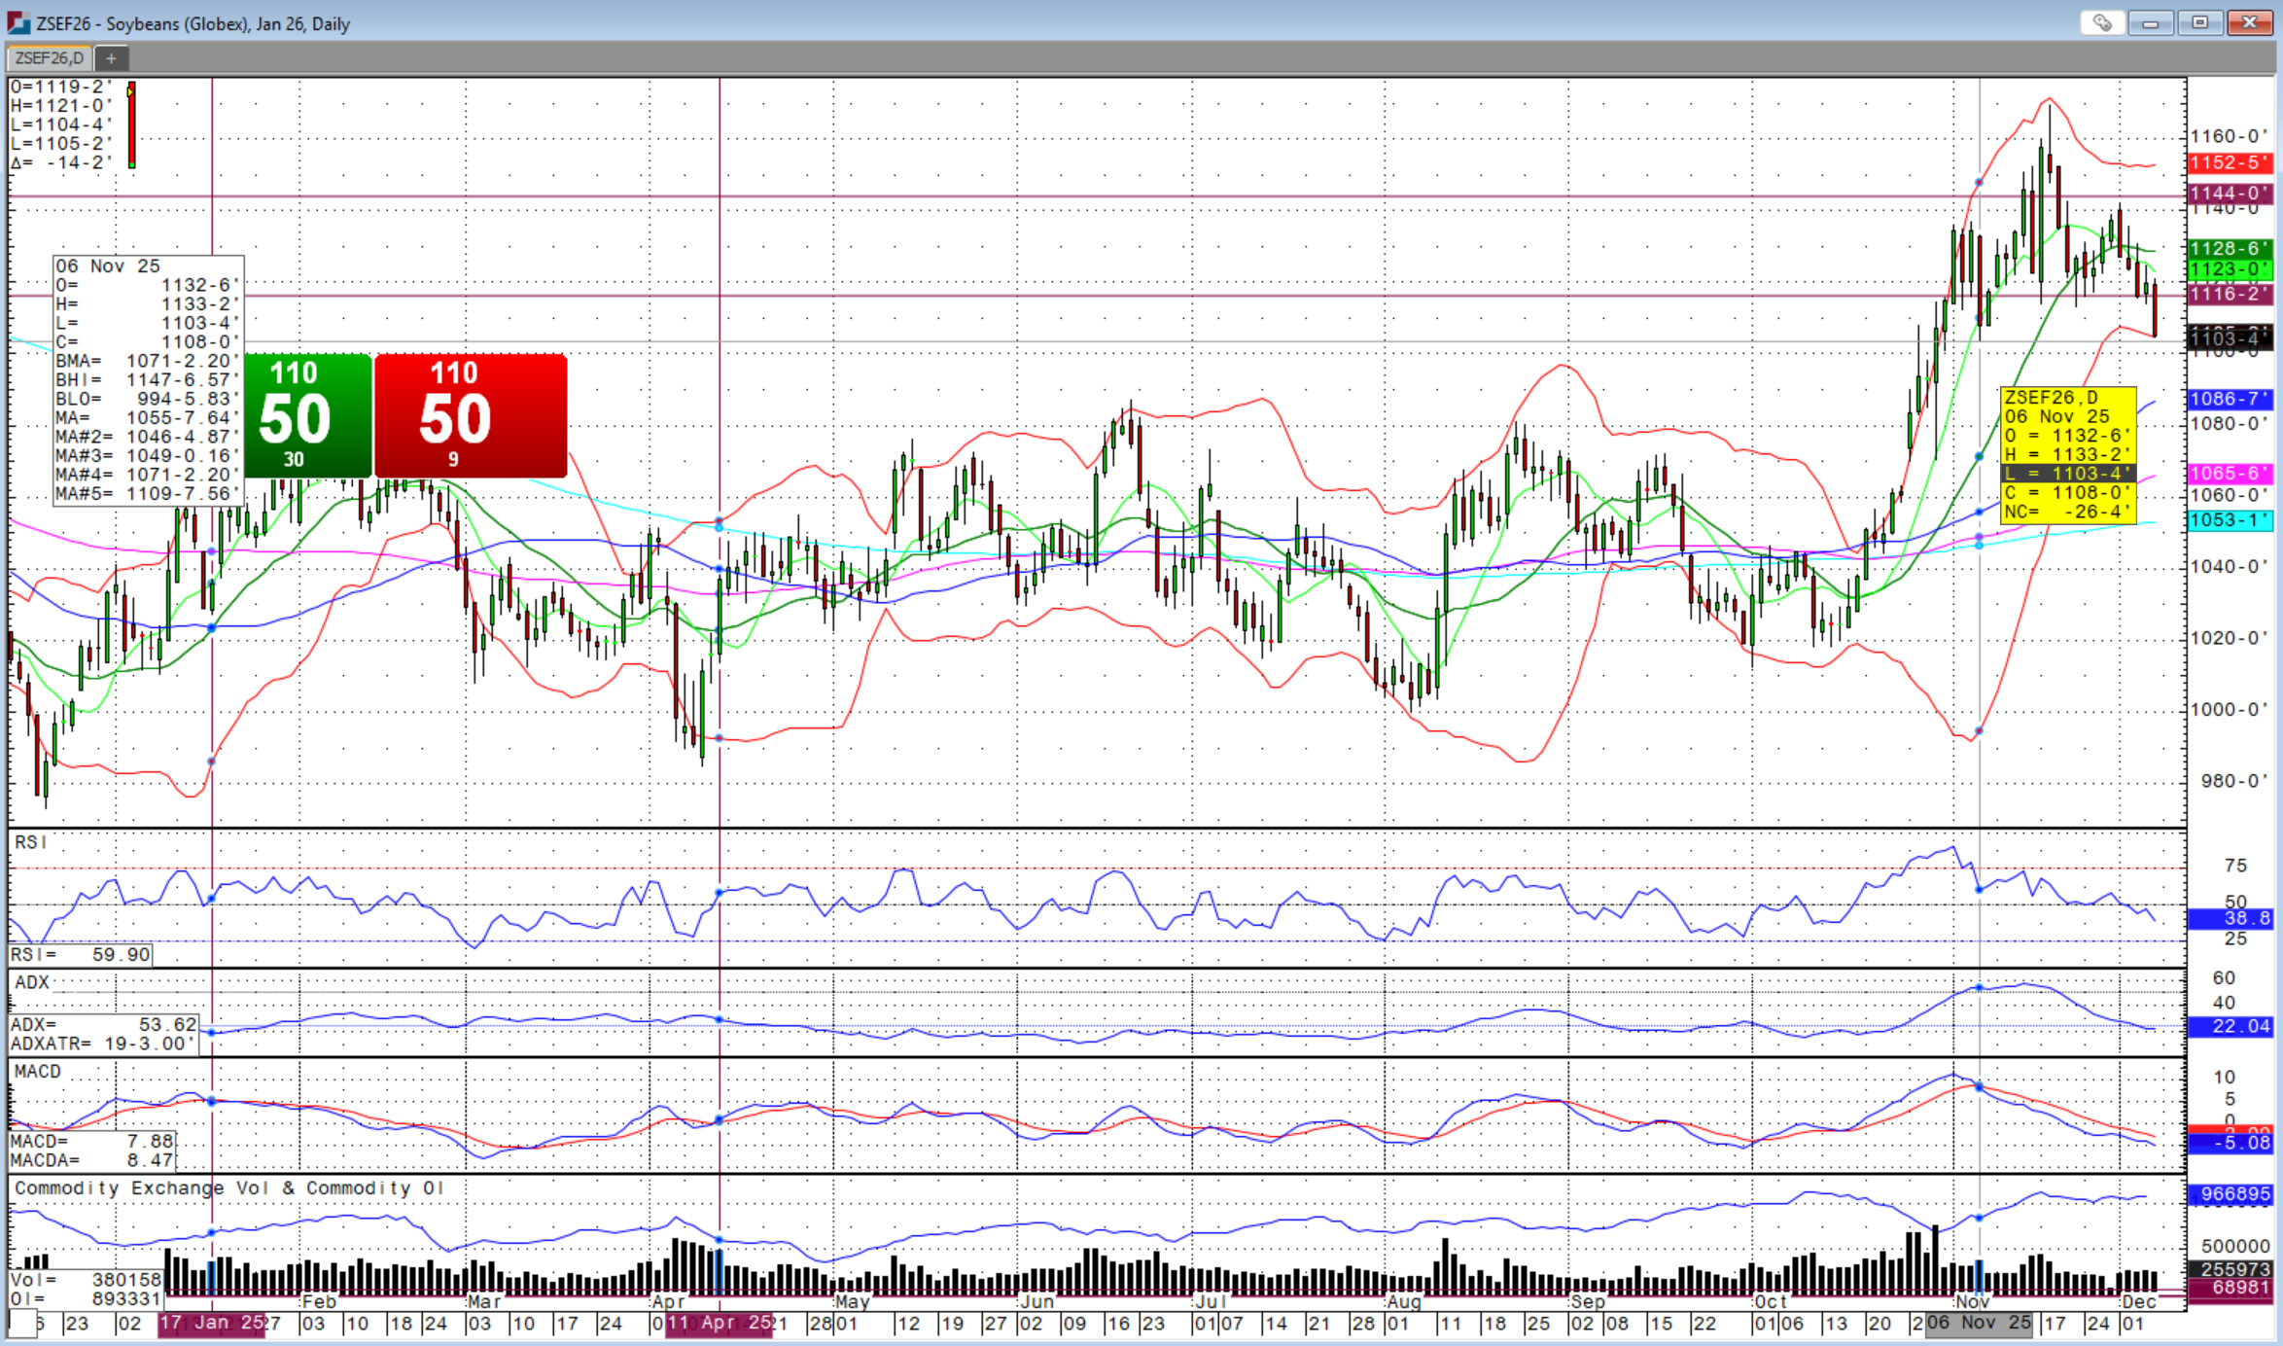Image resolution: width=2283 pixels, height=1346 pixels.
Task: Minimize the soybeans chart window
Action: (x=2150, y=23)
